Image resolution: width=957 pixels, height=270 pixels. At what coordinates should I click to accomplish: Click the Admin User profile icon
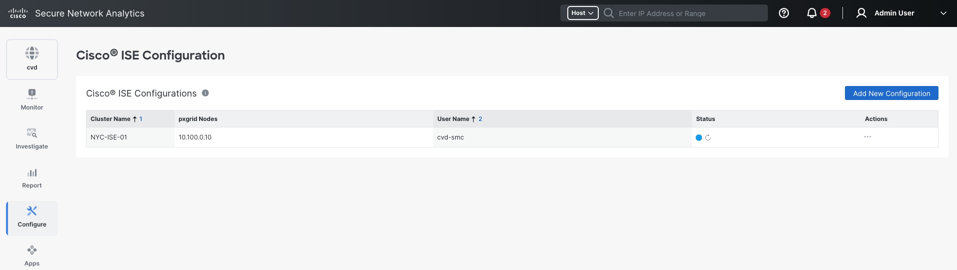tap(861, 13)
